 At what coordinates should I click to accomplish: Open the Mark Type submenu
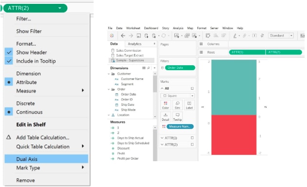pos(46,168)
